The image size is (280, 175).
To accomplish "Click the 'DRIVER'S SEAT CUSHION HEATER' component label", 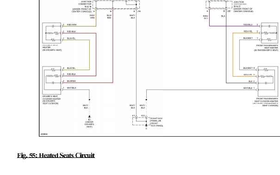I will [x=51, y=97].
